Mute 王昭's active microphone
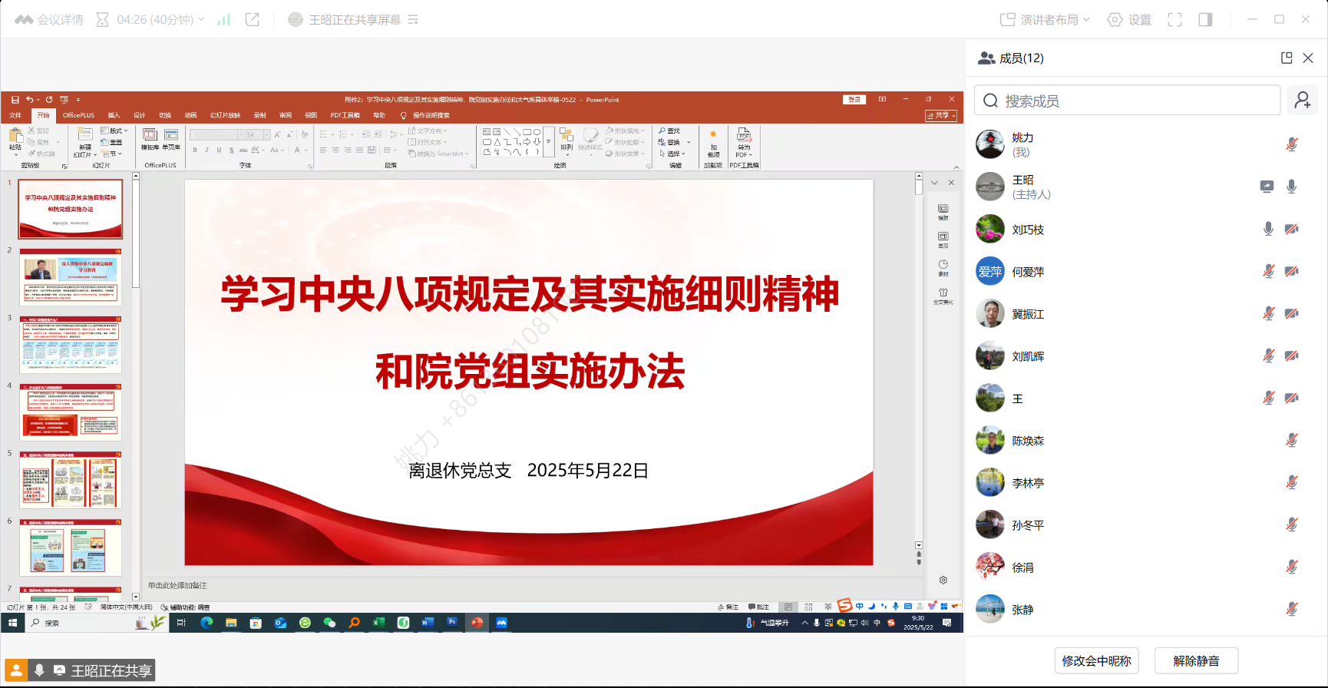Screen dimensions: 1328x688 click(x=1292, y=187)
